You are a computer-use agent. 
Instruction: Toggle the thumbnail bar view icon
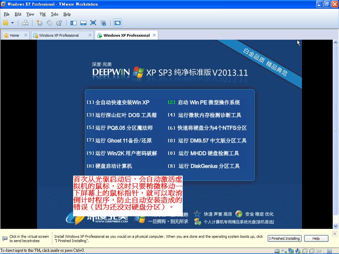83,23
